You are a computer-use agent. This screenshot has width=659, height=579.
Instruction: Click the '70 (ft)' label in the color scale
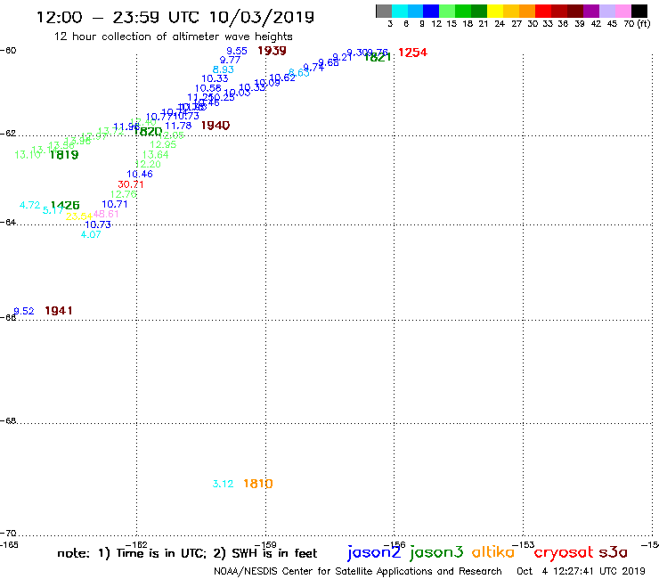tap(637, 24)
